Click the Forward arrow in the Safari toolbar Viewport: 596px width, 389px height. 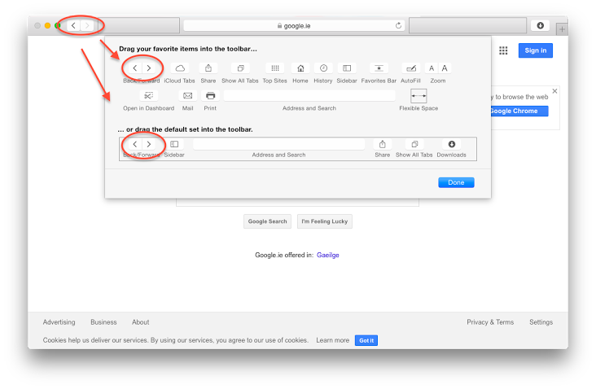[x=87, y=26]
